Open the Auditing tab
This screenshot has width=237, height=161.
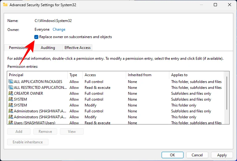48,48
